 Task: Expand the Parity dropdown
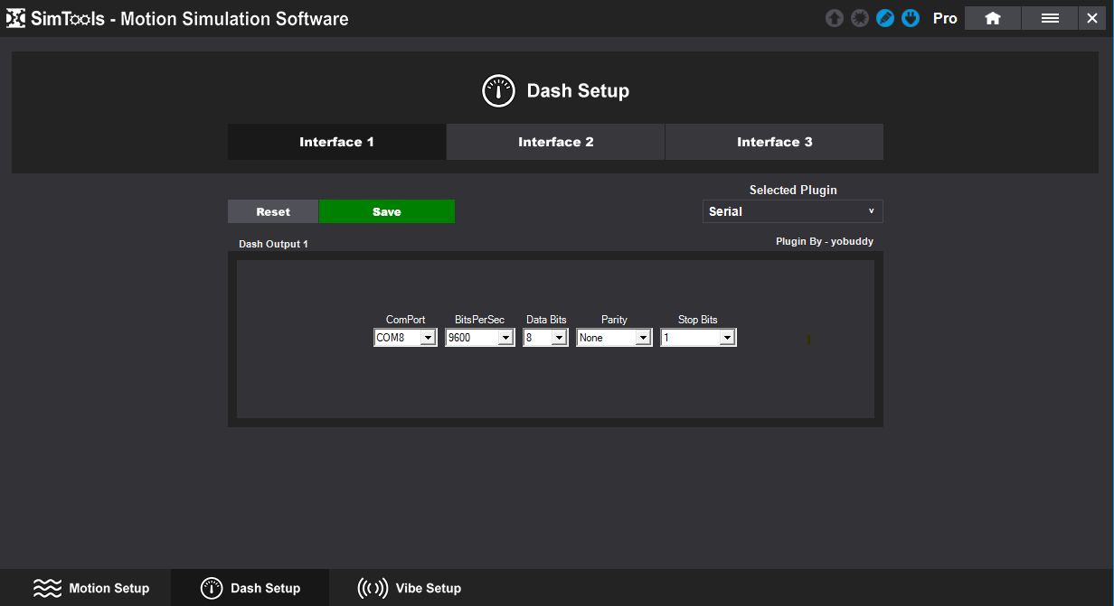tap(642, 338)
